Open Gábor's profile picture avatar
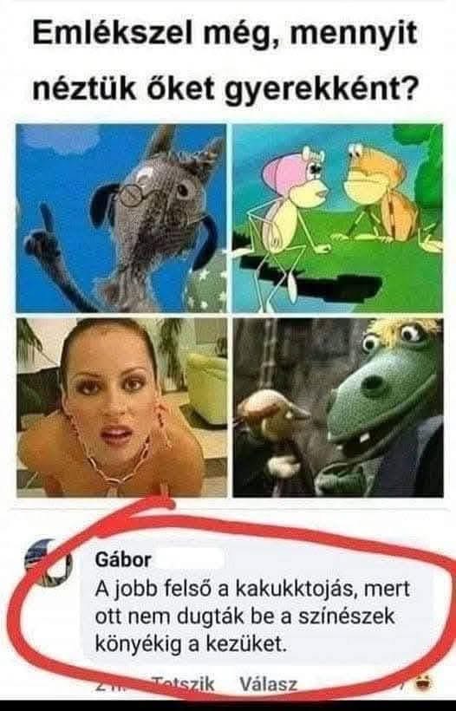 click(x=48, y=563)
